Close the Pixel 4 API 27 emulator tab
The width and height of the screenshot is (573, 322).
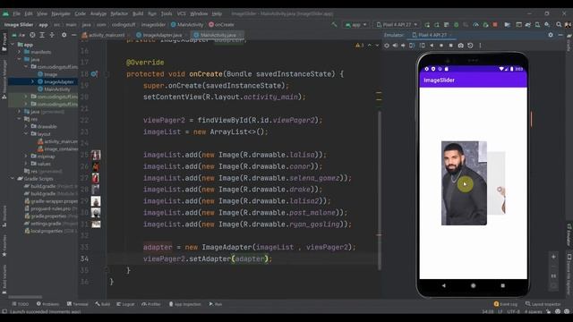tap(450, 35)
